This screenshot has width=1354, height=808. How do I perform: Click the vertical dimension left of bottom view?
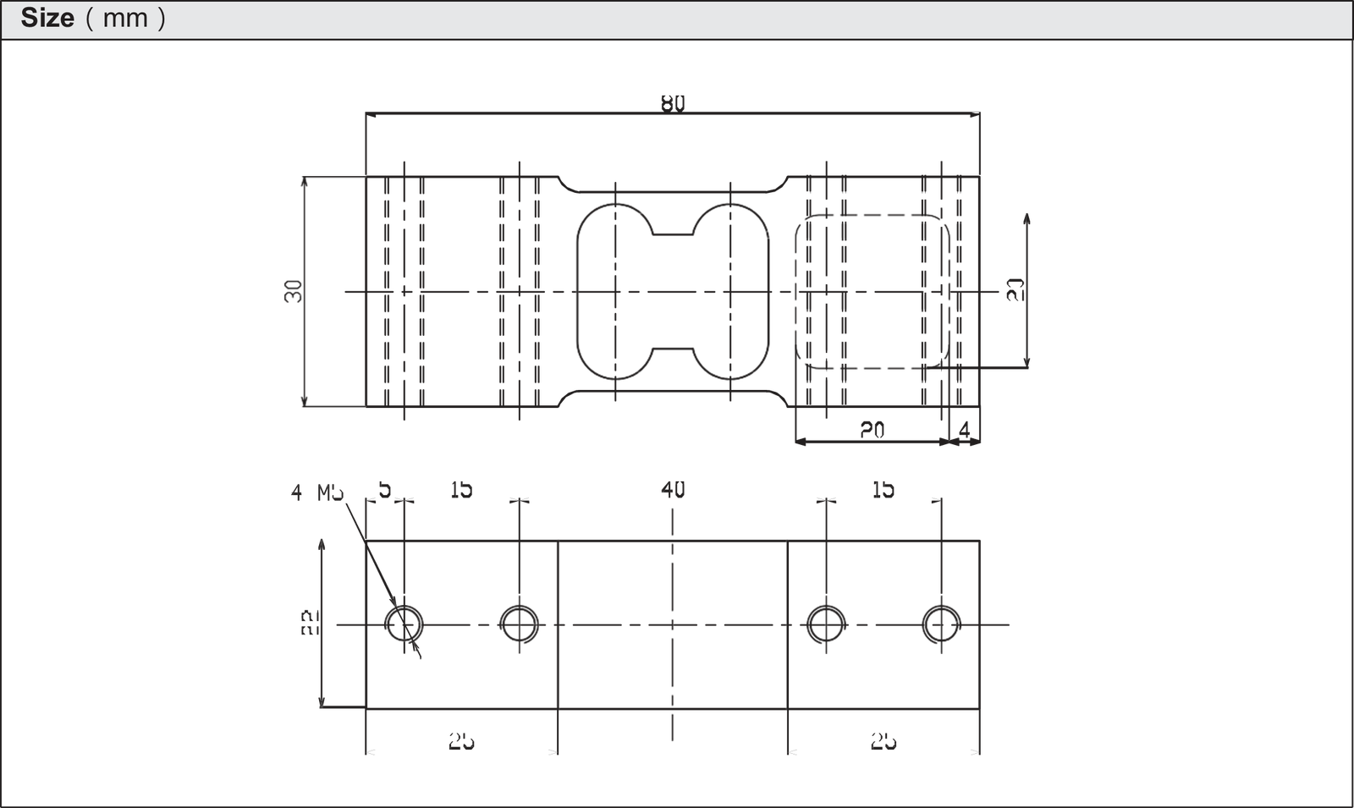(x=310, y=624)
